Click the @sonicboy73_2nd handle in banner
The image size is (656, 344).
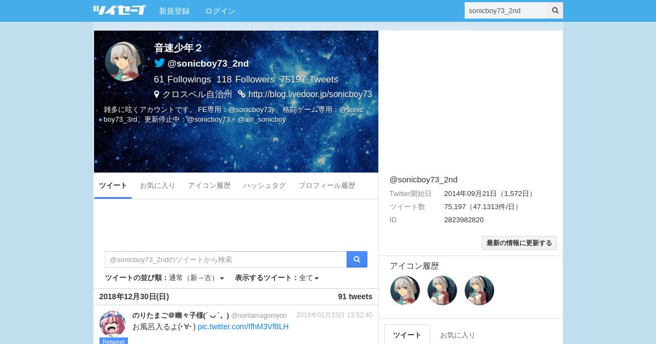click(x=208, y=63)
